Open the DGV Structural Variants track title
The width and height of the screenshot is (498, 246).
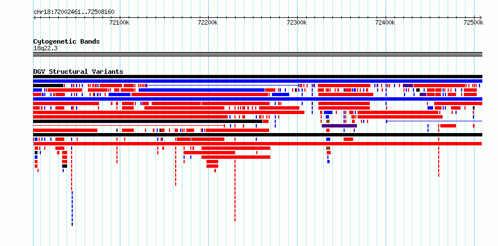pyautogui.click(x=78, y=72)
